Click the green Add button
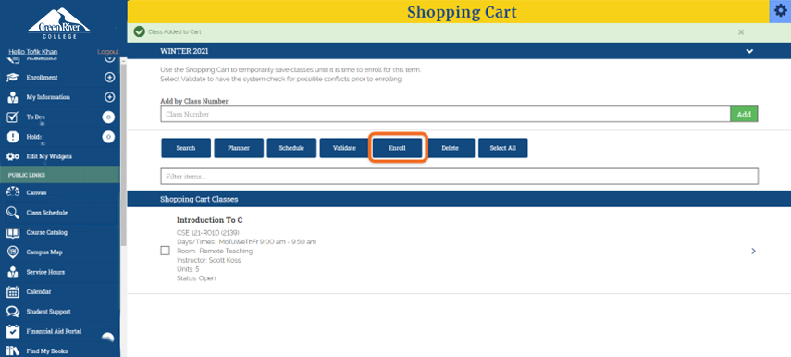 (744, 115)
